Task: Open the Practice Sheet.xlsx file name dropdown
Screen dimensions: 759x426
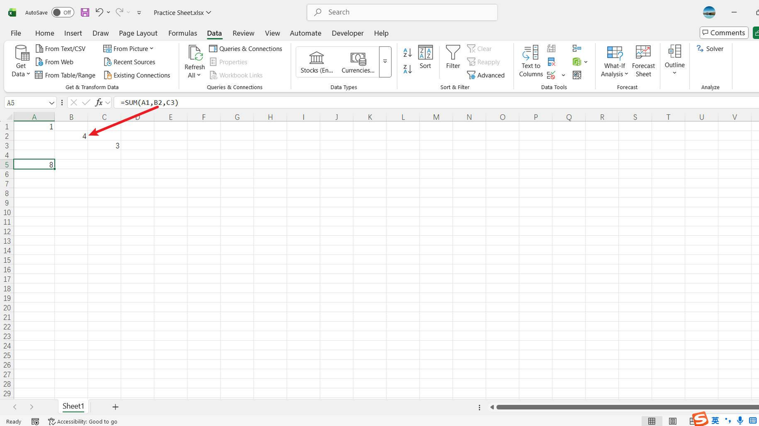Action: click(182, 12)
